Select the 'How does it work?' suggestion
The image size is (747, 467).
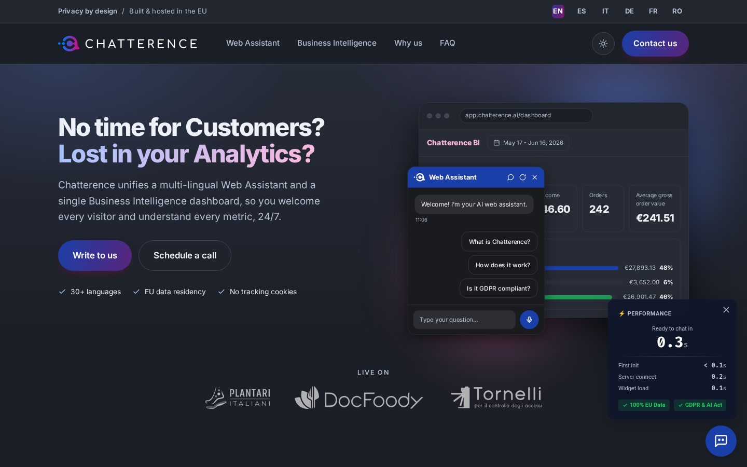point(503,265)
